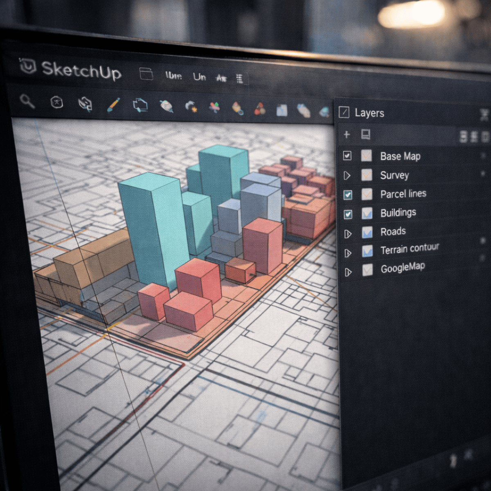Pick the Shape/Polygon tool icon
The image size is (491, 491).
pos(140,106)
